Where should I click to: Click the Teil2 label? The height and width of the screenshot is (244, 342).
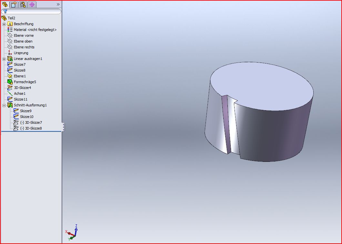tap(11, 18)
